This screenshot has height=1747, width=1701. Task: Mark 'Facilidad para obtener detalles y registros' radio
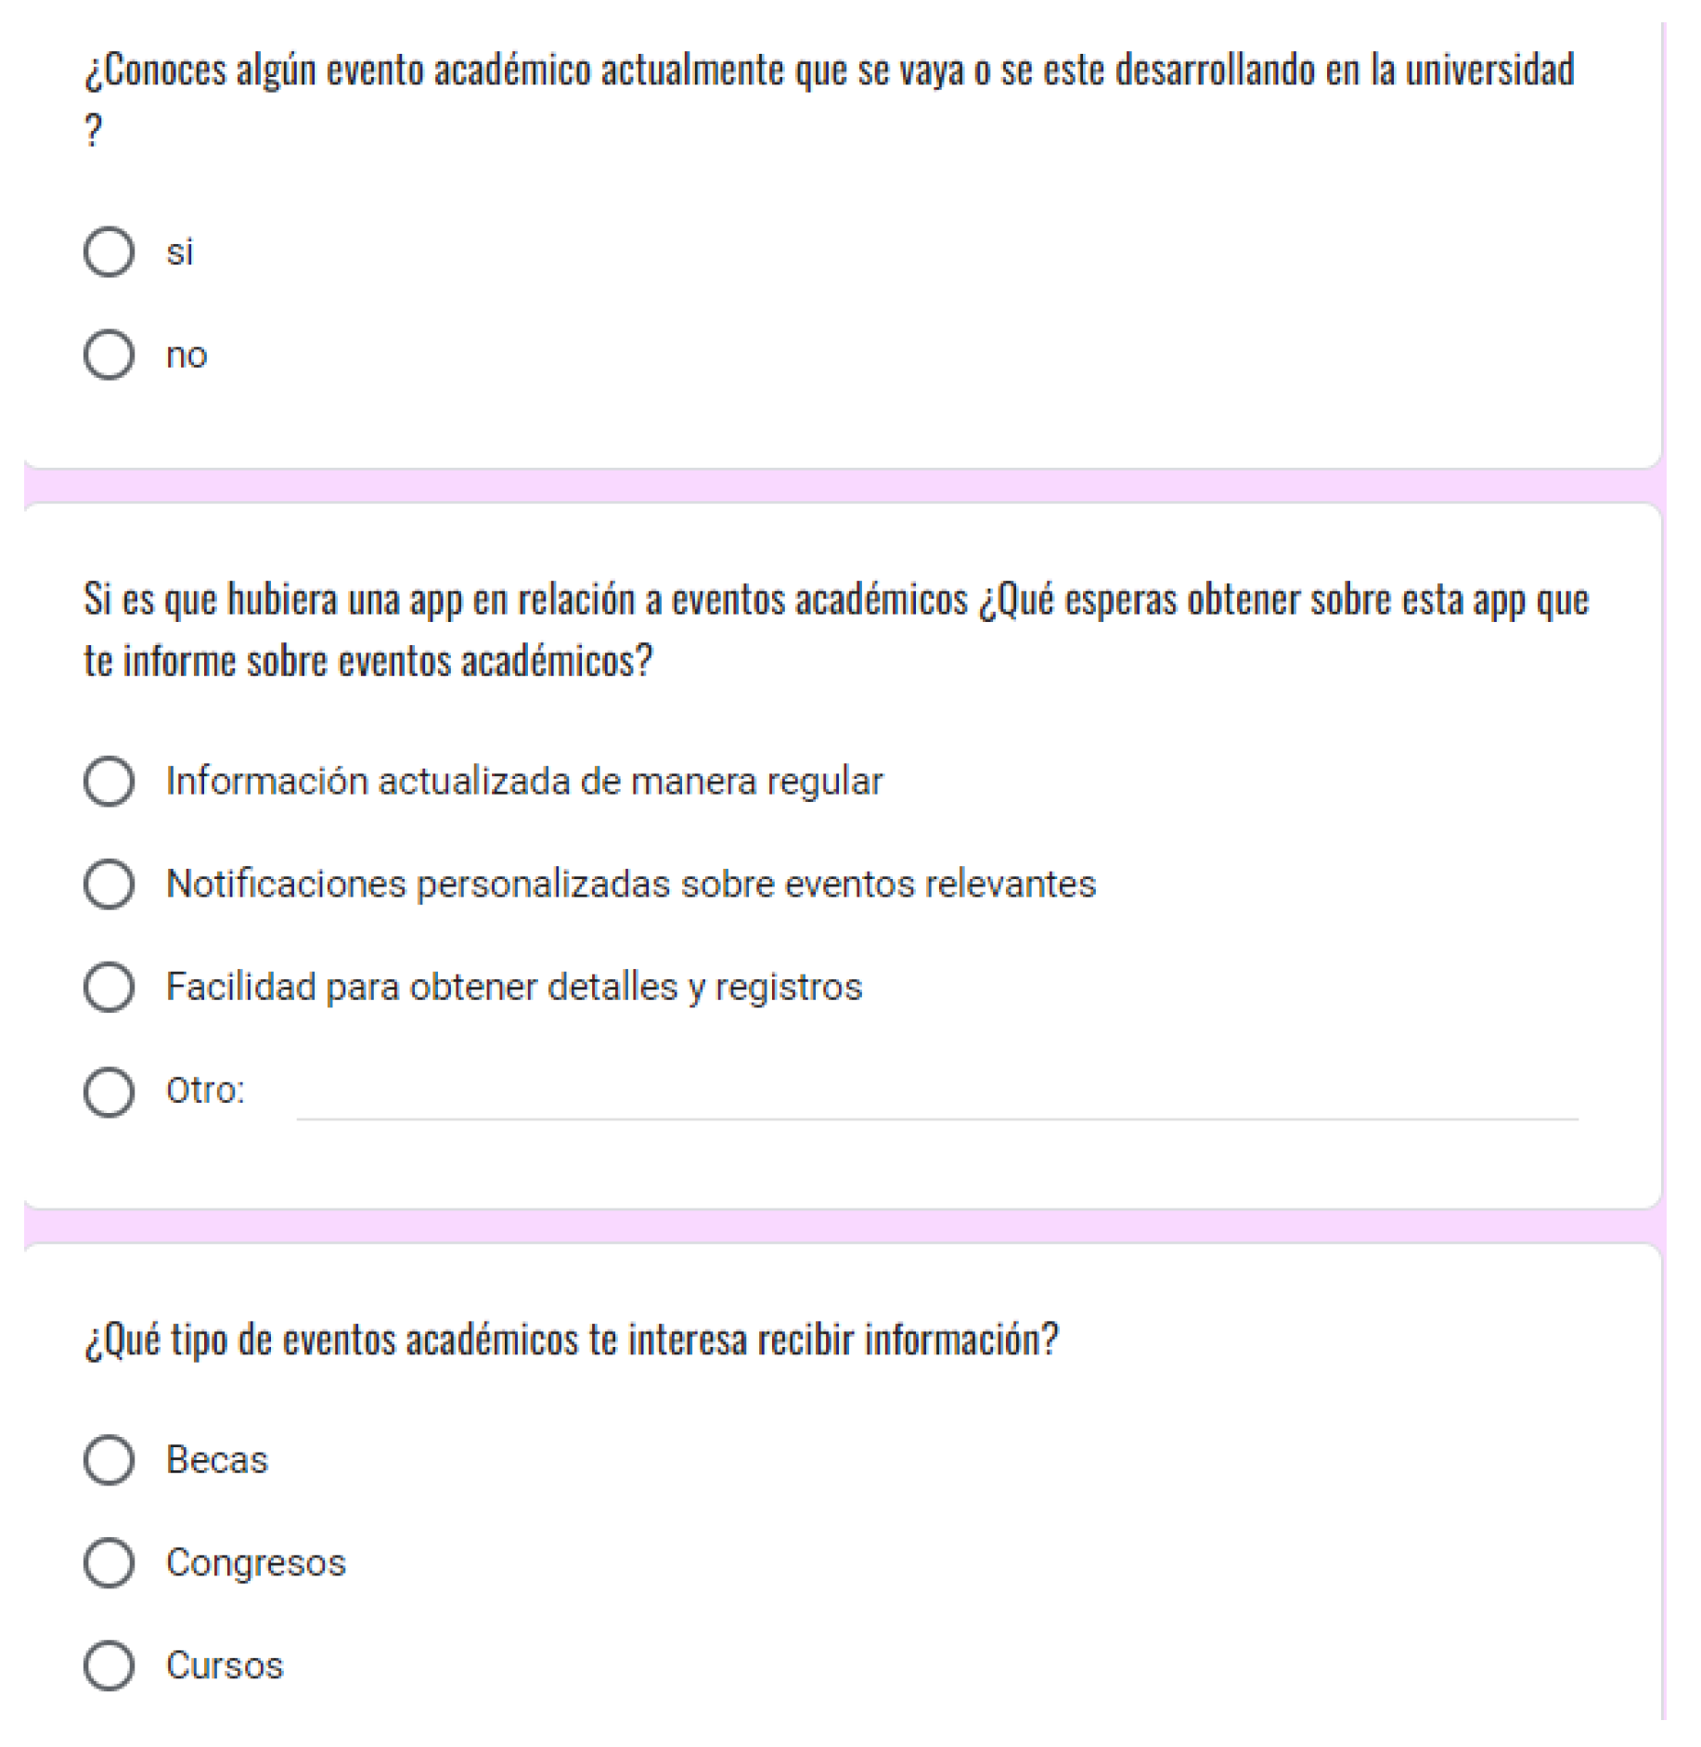coord(109,987)
